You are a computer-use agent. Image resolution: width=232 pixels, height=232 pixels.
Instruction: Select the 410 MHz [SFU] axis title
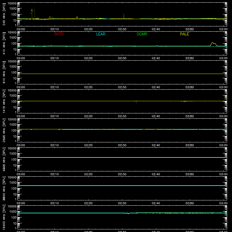coord(4,43)
